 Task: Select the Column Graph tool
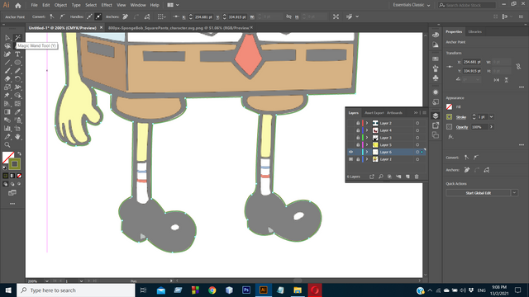(x=7, y=129)
